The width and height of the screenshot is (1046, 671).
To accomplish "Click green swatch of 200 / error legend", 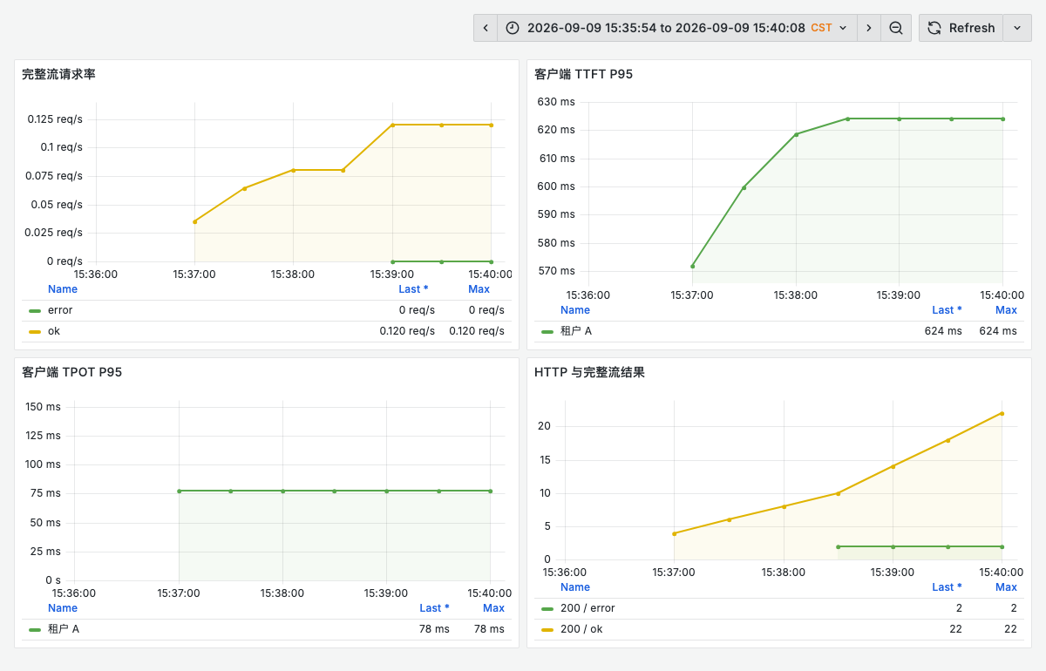I will pos(547,608).
